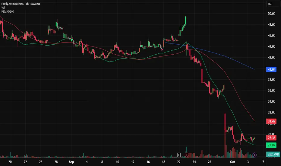
Task: Click the 27.35 last price label
Action: click(271, 138)
